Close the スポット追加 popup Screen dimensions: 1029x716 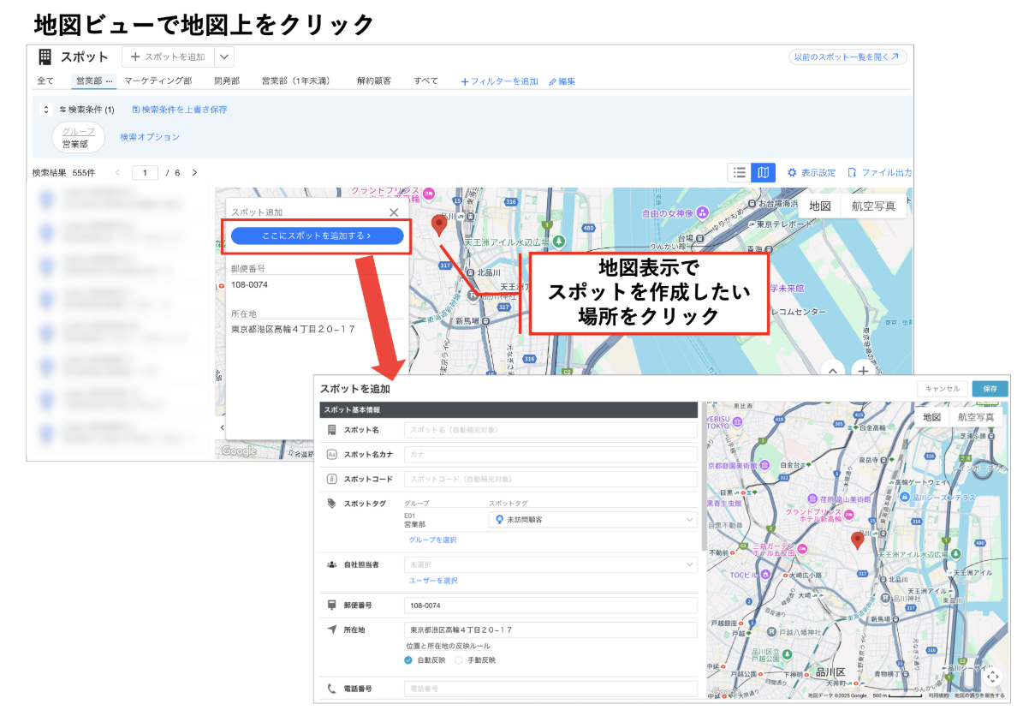coord(394,212)
